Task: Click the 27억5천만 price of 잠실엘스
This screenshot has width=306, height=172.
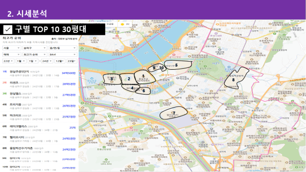Action: 69,95
